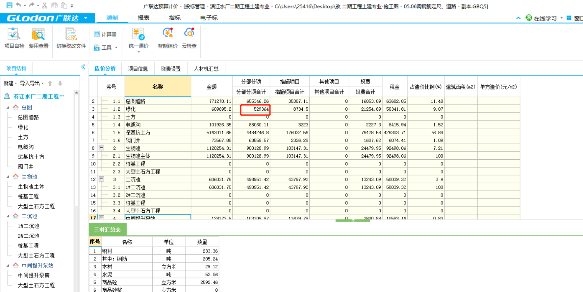Image resolution: width=583 pixels, height=292 pixels.
Task: Open the 项目信息 tab
Action: 138,68
